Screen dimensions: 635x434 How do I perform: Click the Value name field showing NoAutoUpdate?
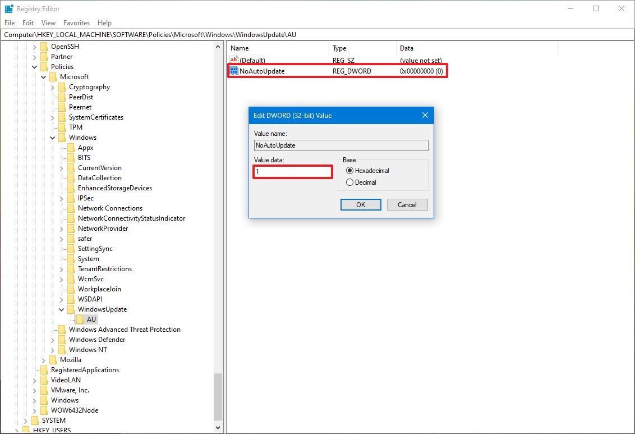click(341, 145)
